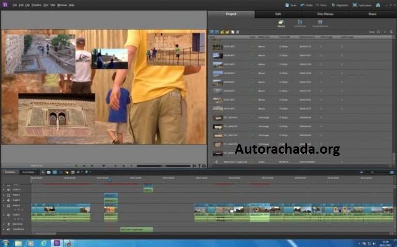Switch to the Share tab
The image size is (397, 247).
pyautogui.click(x=372, y=14)
